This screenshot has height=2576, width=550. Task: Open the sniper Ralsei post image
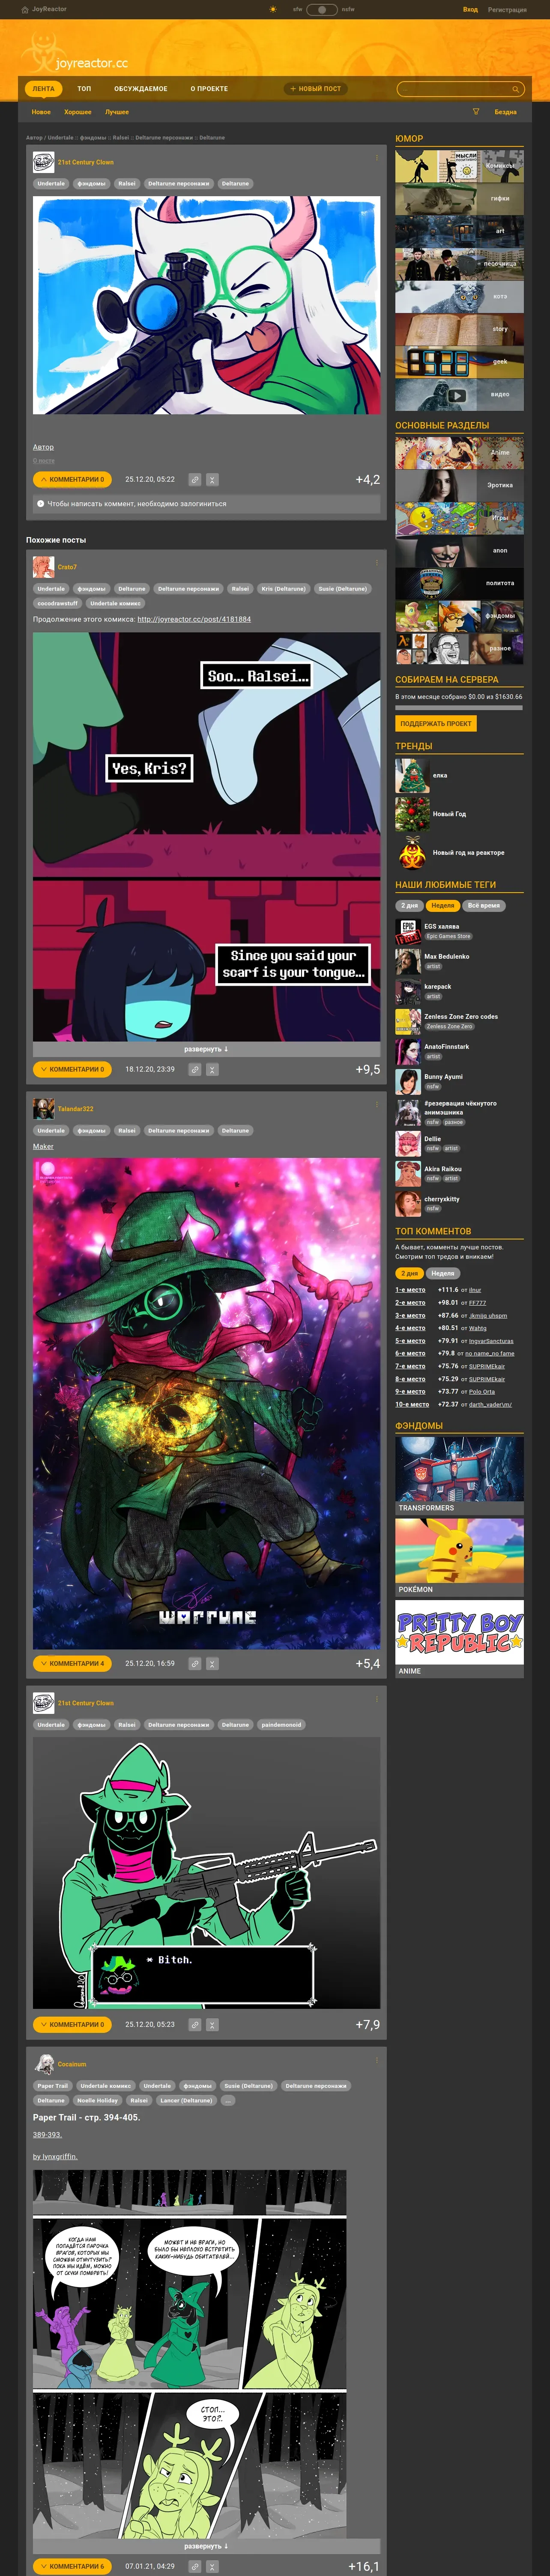point(206,305)
